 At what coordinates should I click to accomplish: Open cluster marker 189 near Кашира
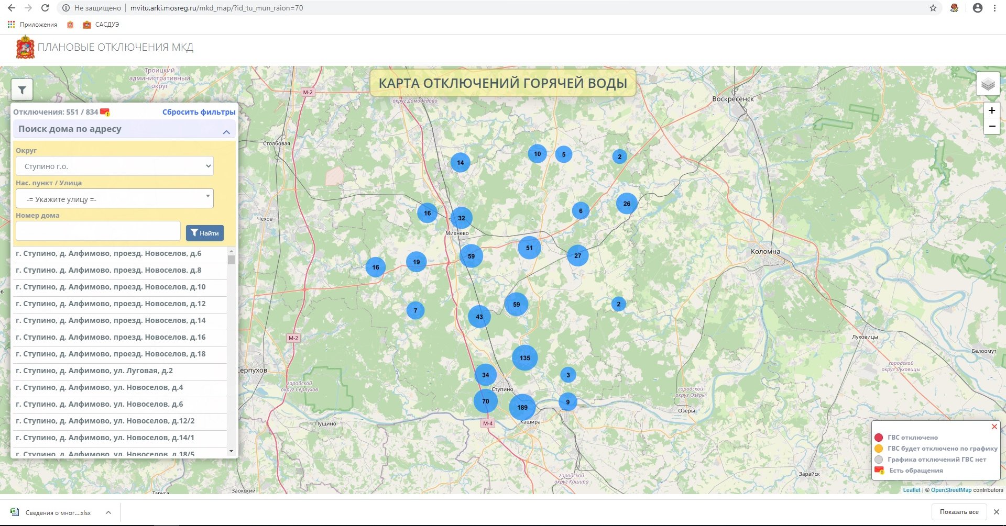click(x=522, y=407)
